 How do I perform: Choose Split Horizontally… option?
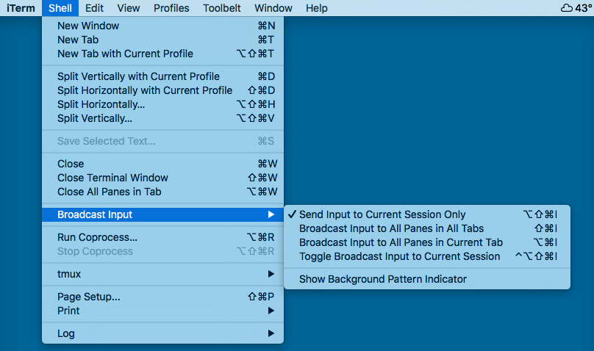163,104
